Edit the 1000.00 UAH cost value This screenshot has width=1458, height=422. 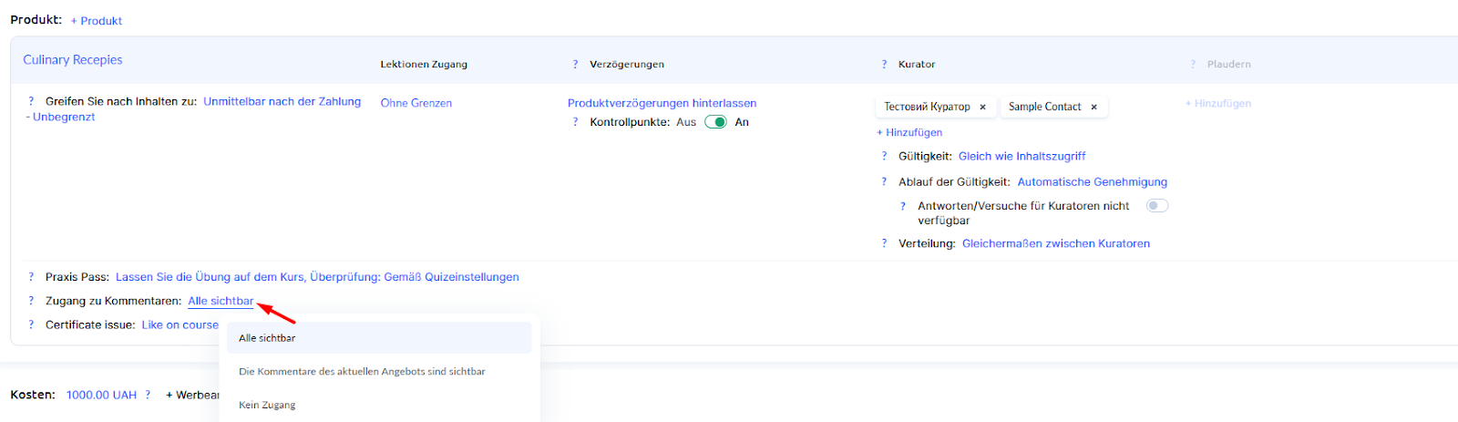coord(101,395)
